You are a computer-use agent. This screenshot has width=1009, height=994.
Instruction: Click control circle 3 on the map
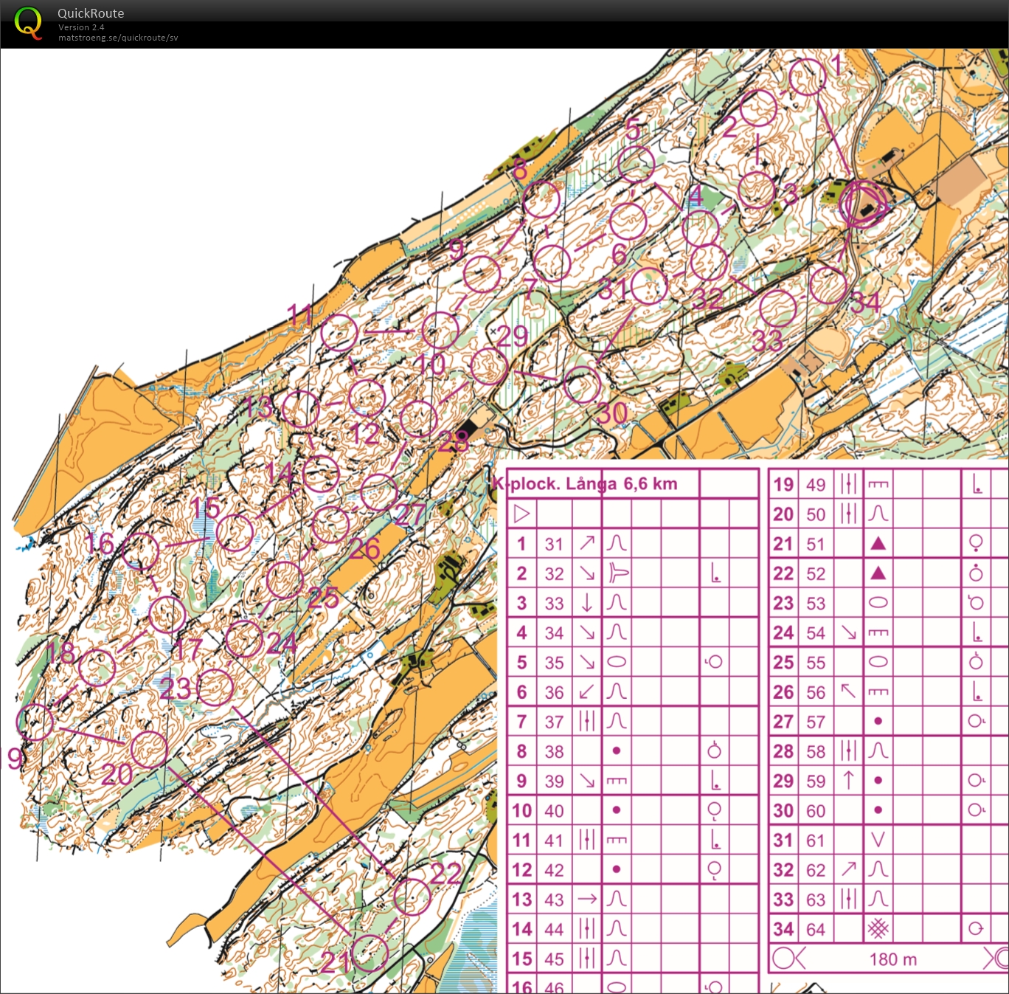(x=757, y=190)
